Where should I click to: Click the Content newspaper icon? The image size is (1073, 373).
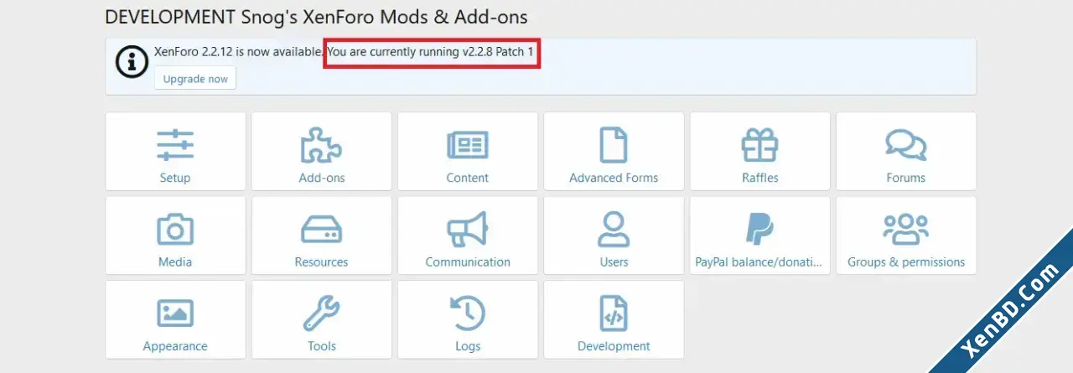[x=468, y=145]
